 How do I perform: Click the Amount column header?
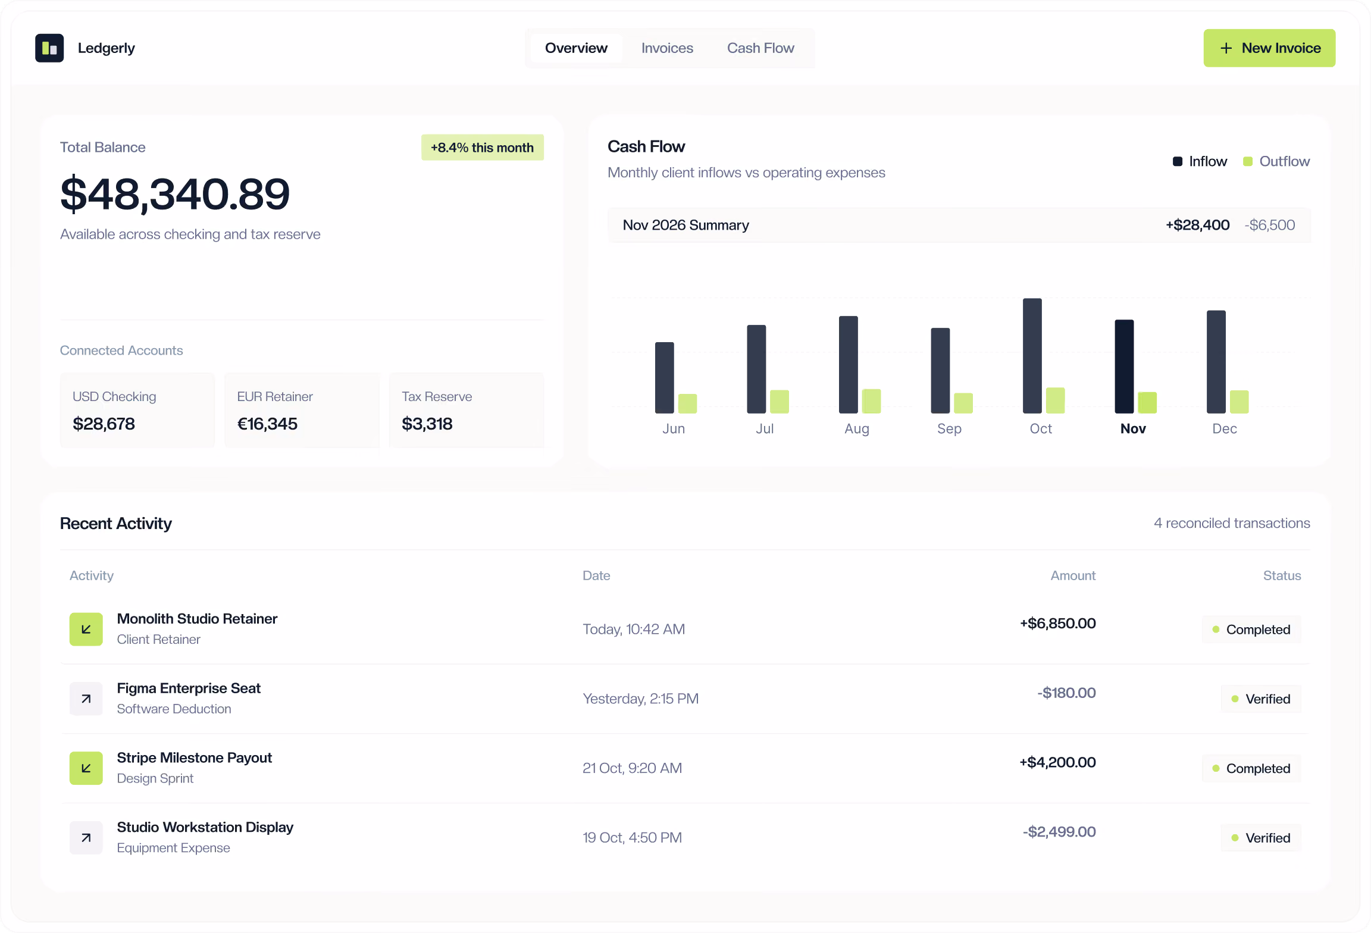tap(1073, 576)
